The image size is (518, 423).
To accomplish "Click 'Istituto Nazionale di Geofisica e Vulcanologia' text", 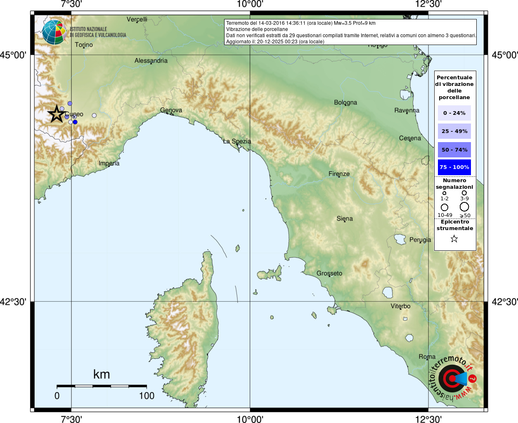I will [x=98, y=32].
